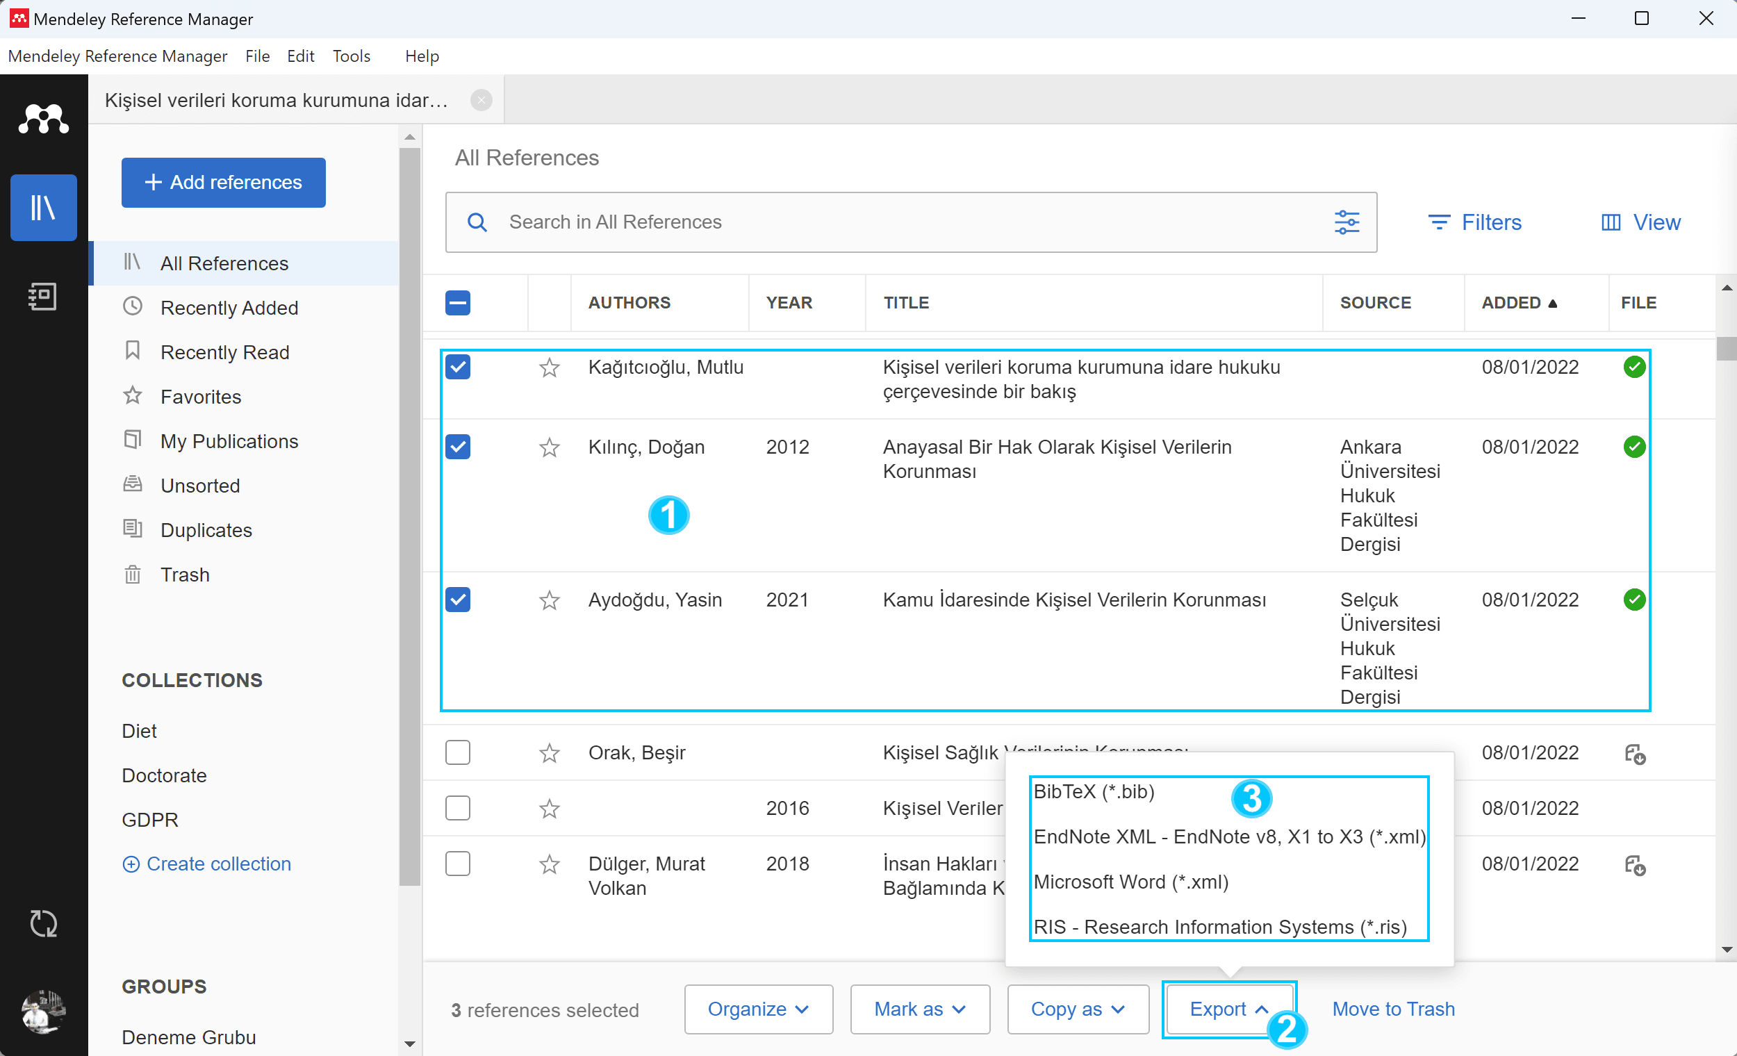Open the user profile avatar
The image size is (1737, 1056).
[44, 1012]
